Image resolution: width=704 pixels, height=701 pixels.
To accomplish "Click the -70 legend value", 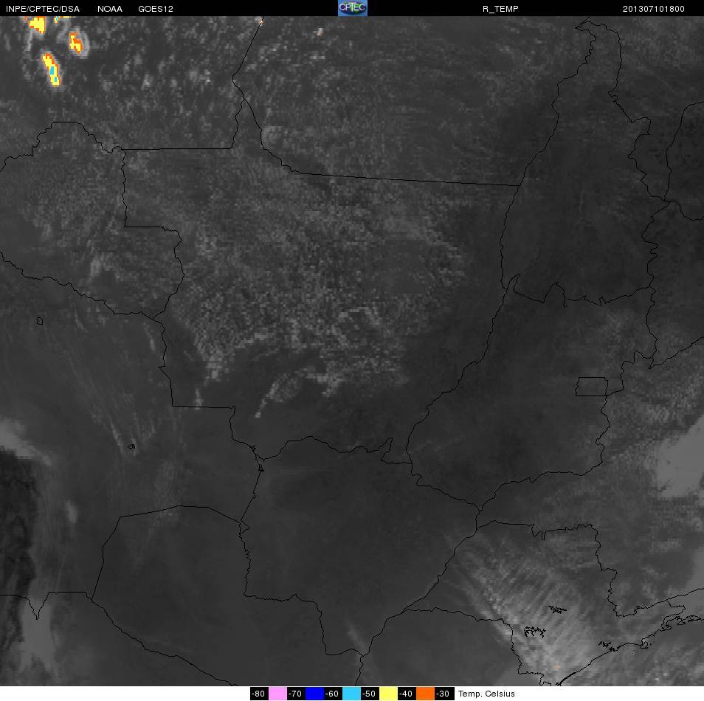I will 295,694.
